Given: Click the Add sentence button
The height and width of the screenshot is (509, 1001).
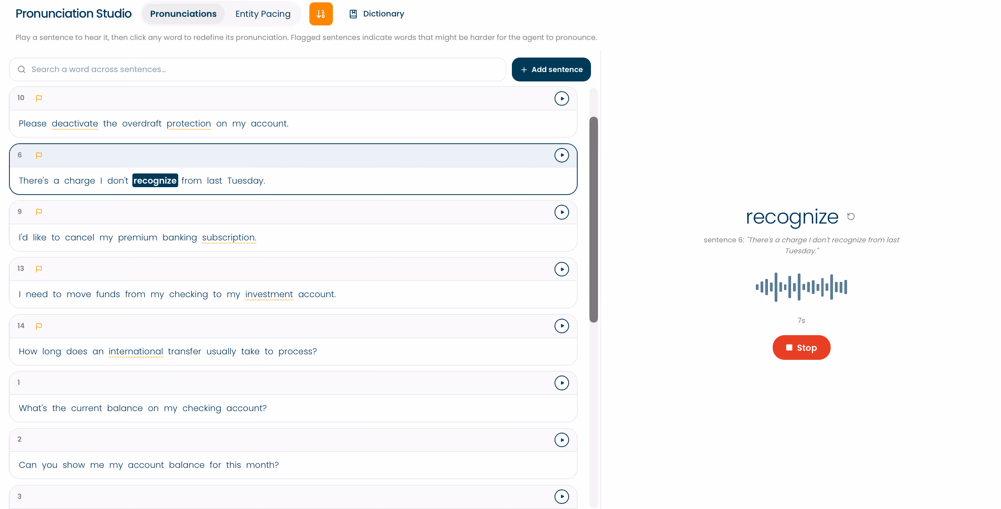Looking at the screenshot, I should (x=551, y=69).
